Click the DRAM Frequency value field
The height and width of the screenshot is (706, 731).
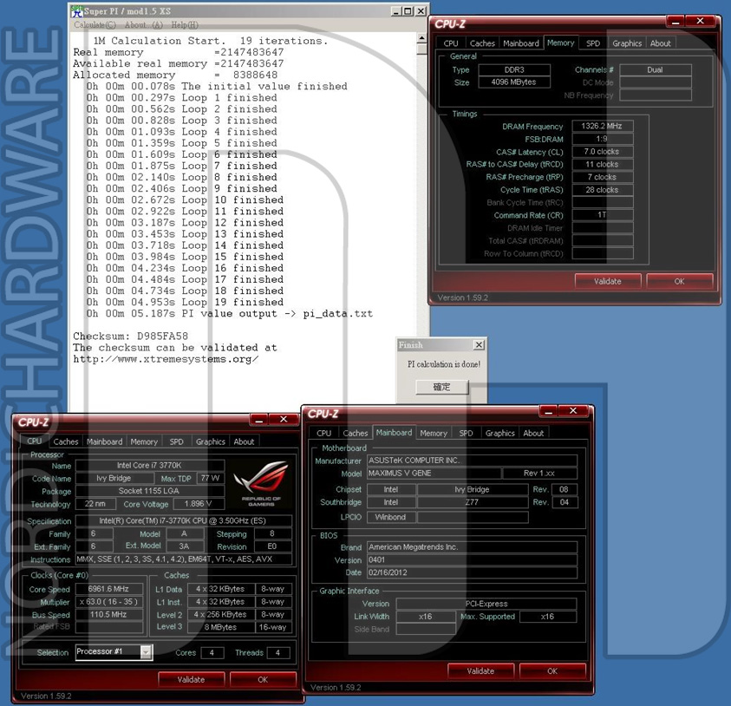coord(602,127)
